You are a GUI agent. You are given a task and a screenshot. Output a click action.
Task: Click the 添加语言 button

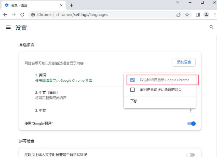point(184,62)
